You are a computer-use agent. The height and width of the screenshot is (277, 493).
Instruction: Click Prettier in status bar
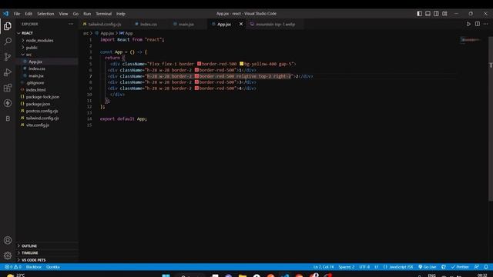point(460,267)
